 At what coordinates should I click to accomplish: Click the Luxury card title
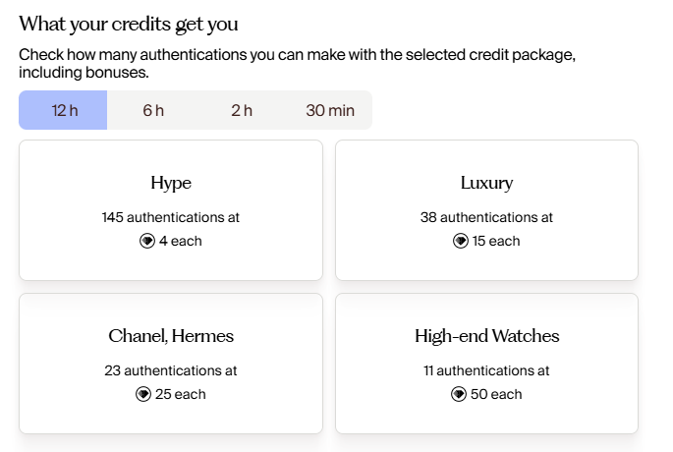click(486, 183)
